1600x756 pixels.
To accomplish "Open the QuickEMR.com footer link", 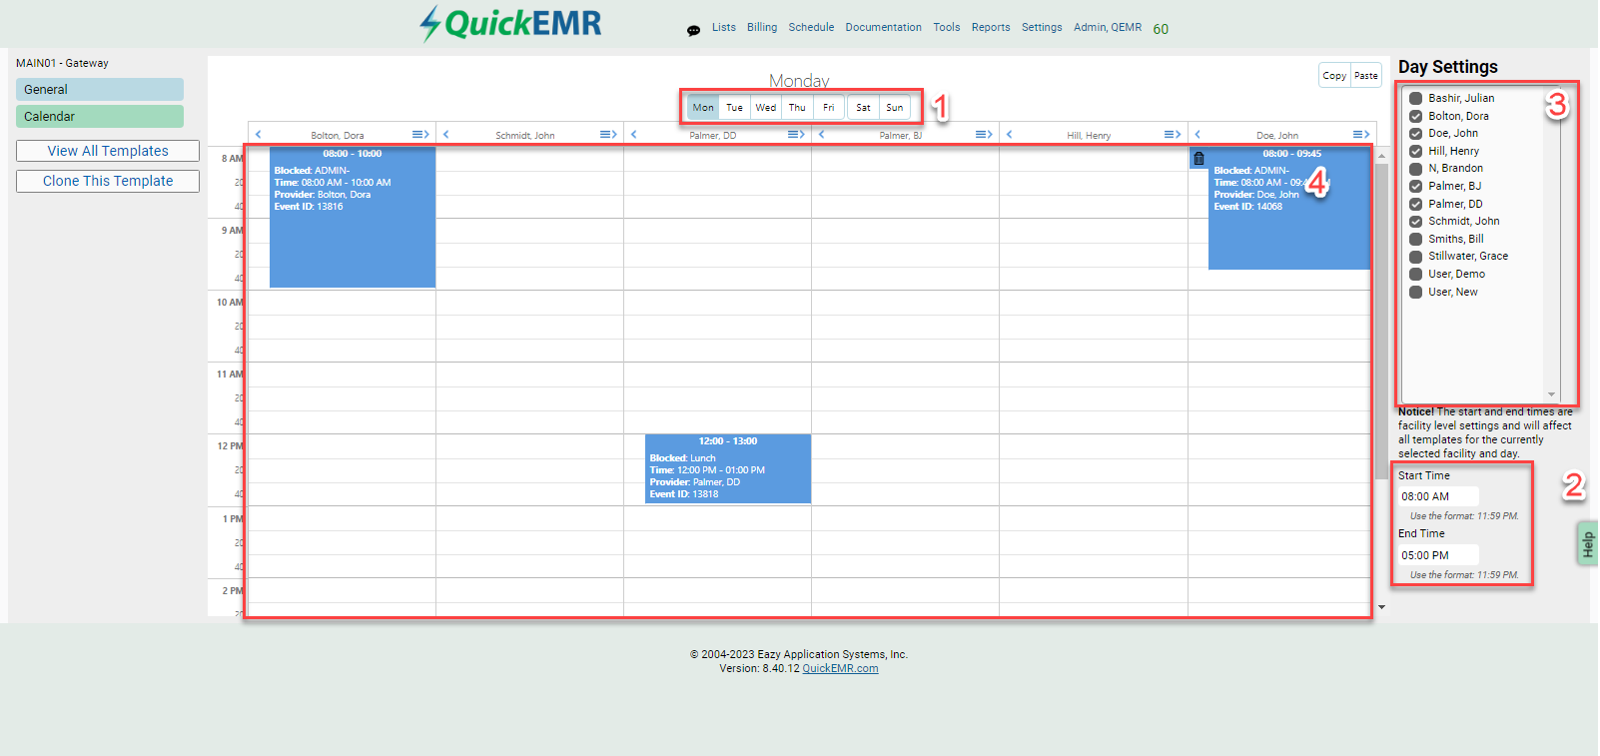I will (840, 668).
